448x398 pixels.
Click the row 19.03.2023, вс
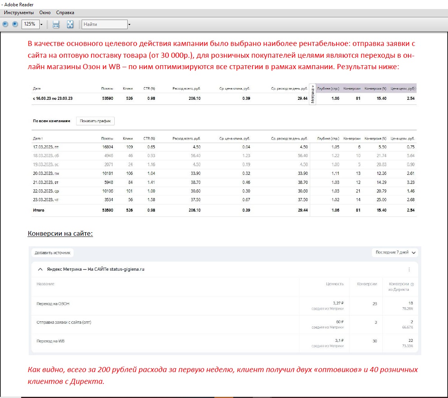[x=224, y=165]
